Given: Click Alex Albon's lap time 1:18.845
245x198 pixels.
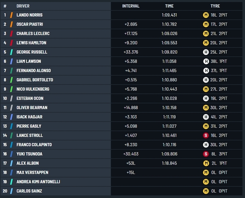Looking at the screenshot, I should tap(169, 163).
